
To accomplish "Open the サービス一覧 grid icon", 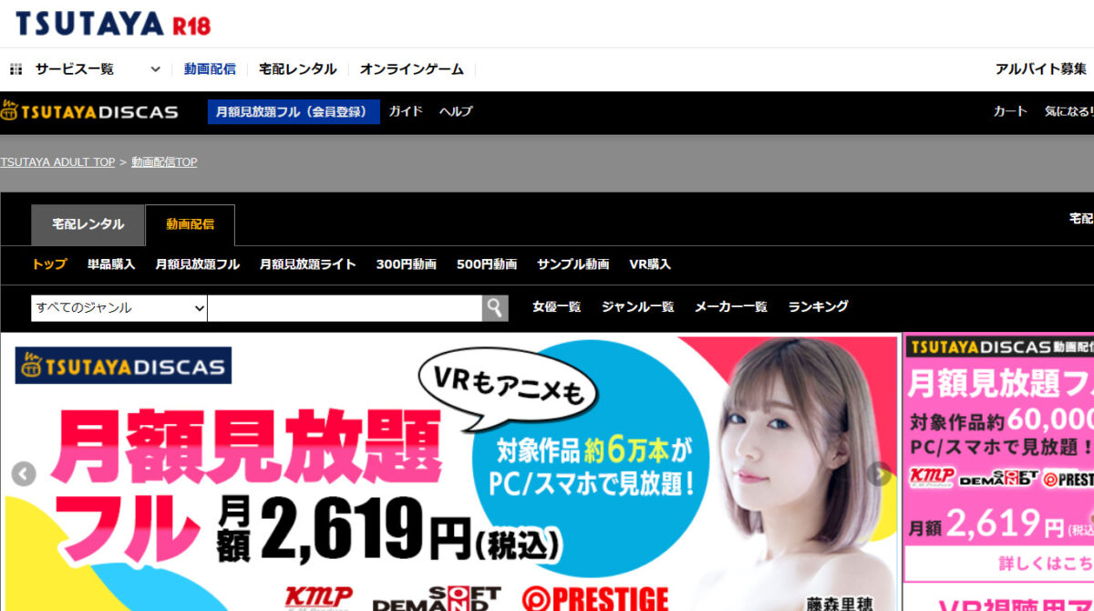I will [x=15, y=69].
